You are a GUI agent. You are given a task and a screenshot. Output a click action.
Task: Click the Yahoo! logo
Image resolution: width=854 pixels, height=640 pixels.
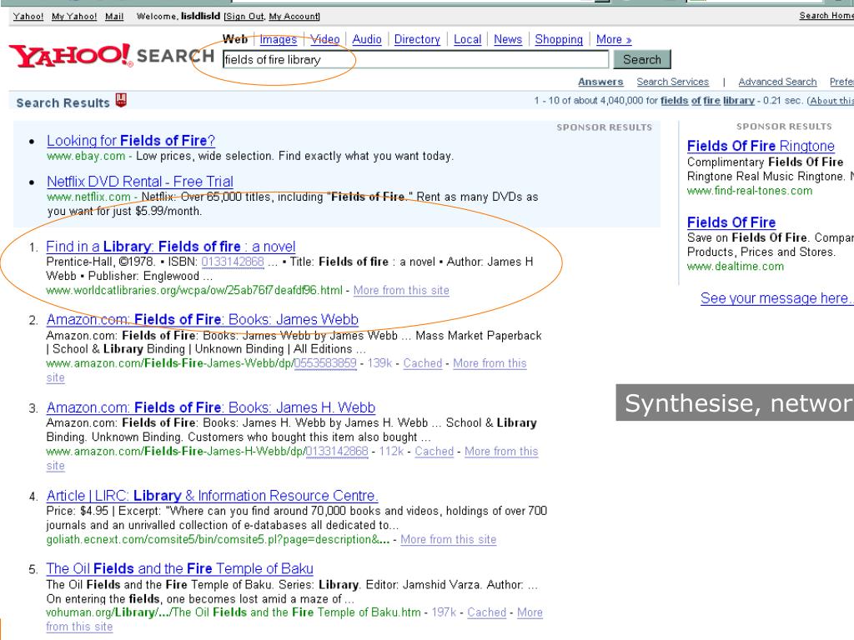pos(70,56)
